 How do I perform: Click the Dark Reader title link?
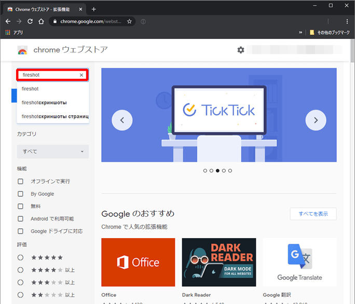[x=196, y=295]
